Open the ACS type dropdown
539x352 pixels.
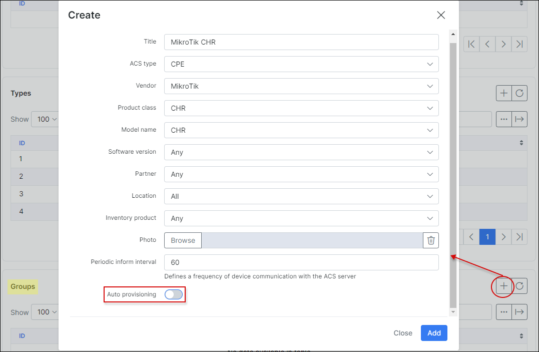pyautogui.click(x=301, y=64)
